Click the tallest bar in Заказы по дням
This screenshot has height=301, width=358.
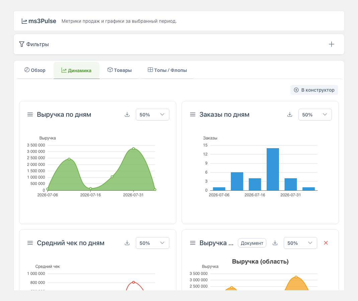(x=273, y=169)
